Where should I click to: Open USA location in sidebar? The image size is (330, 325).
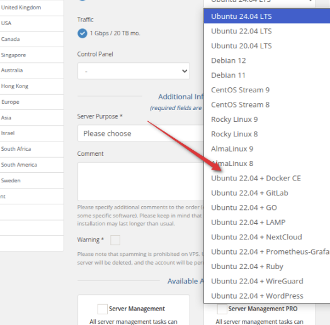pos(31,23)
